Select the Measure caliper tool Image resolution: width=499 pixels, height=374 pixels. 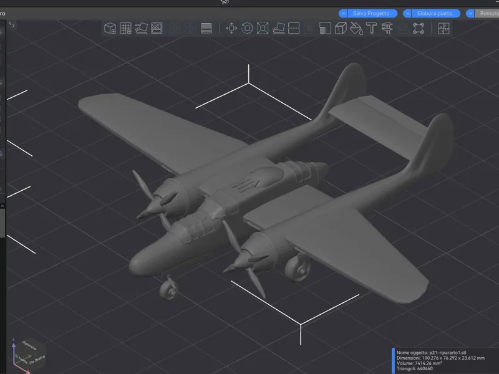point(387,28)
